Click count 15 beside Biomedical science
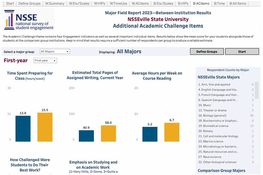The height and width of the screenshot is (175, 263). [252, 126]
